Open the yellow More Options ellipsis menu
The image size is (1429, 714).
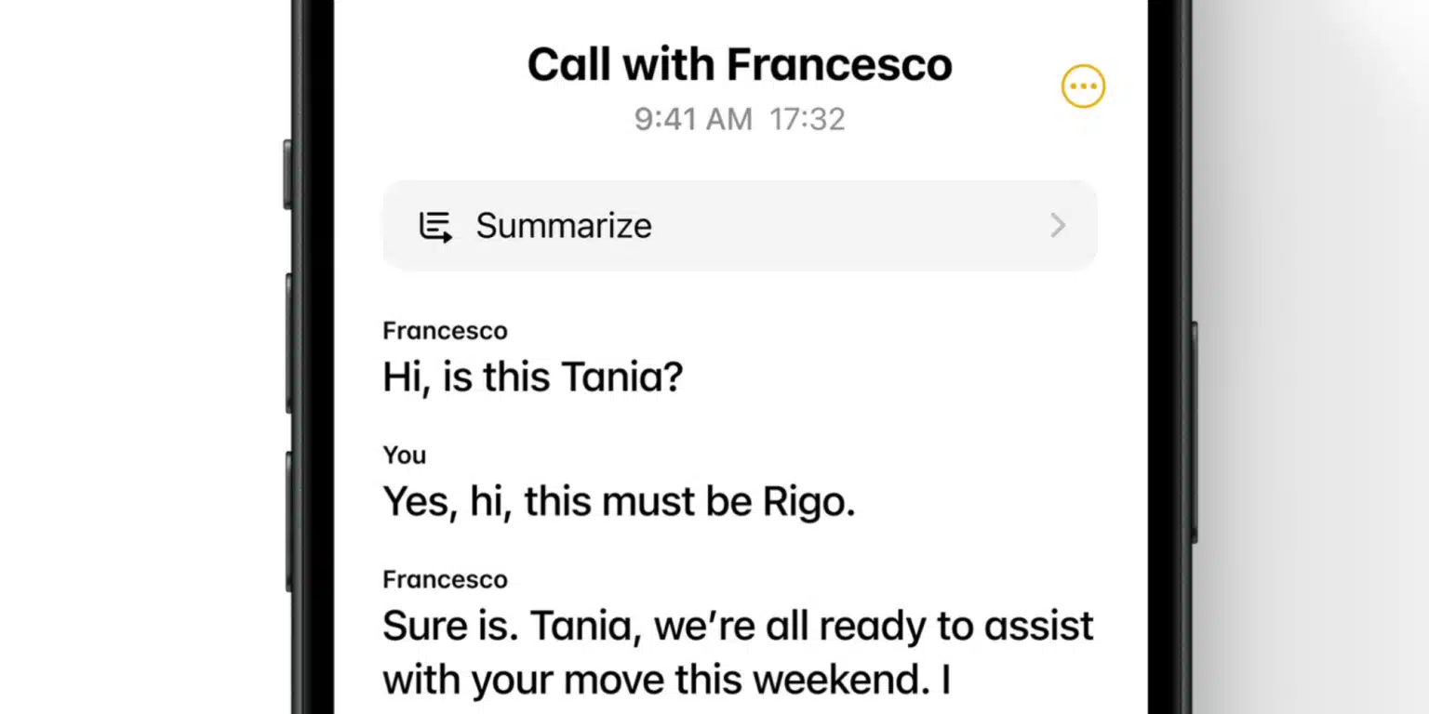tap(1082, 85)
